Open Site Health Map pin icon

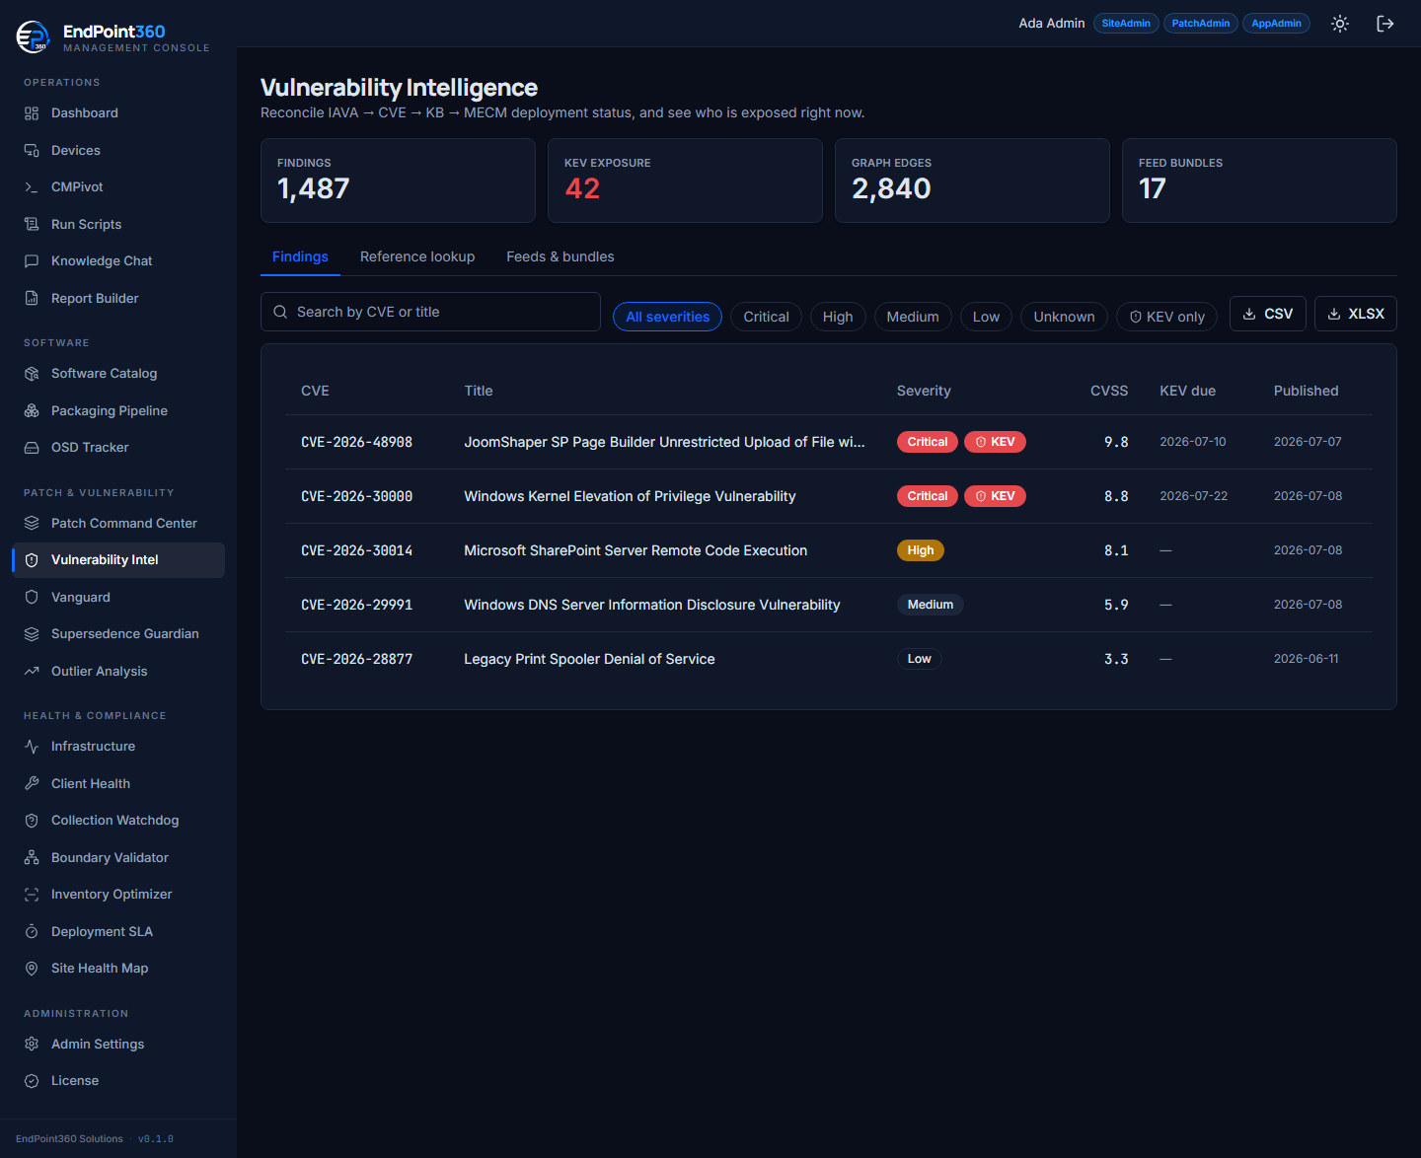point(32,969)
